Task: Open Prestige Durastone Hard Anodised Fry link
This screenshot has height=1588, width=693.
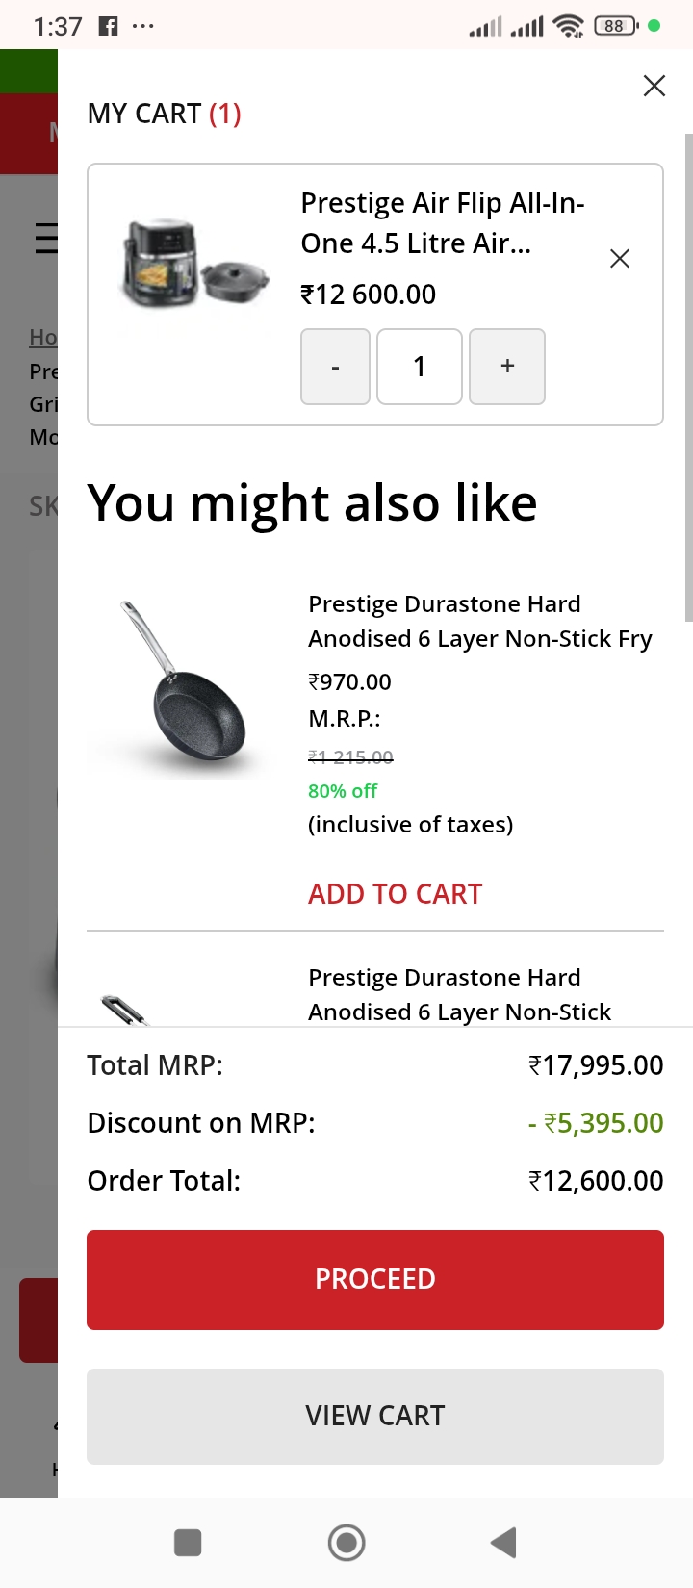Action: pyautogui.click(x=479, y=621)
